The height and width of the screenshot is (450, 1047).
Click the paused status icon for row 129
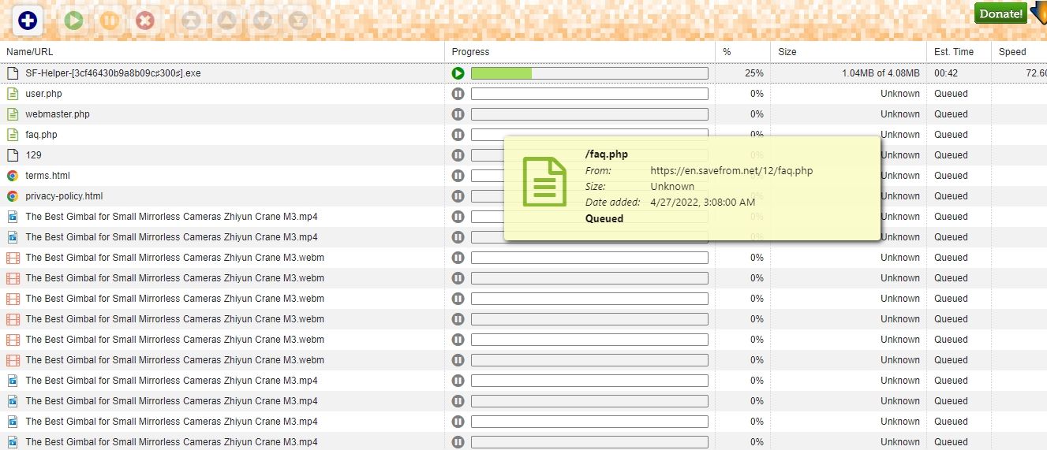(458, 155)
